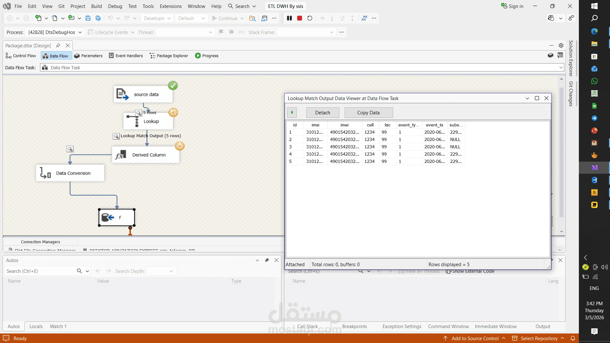Toggle auto-hide pin on Autos panel

[x=267, y=260]
